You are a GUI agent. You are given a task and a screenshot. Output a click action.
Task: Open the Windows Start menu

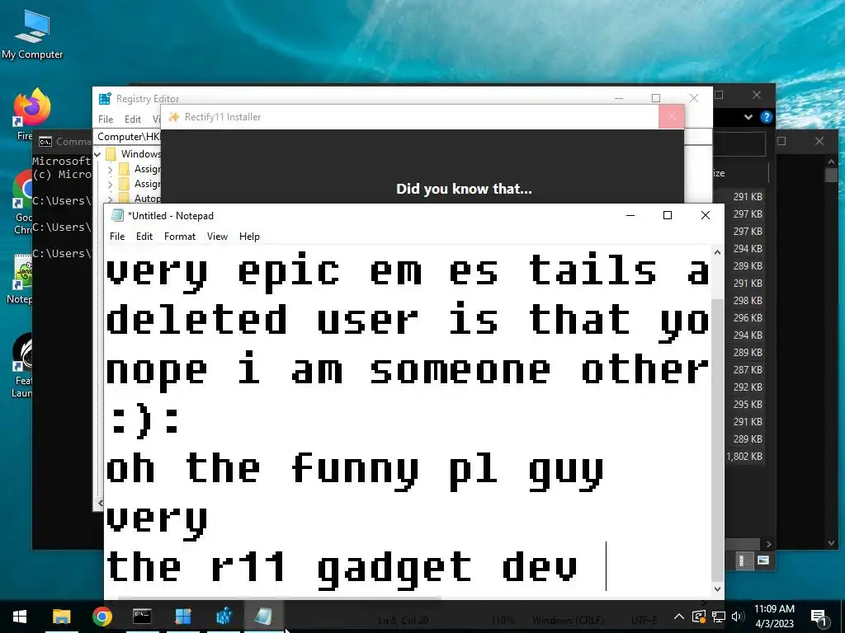click(x=20, y=617)
